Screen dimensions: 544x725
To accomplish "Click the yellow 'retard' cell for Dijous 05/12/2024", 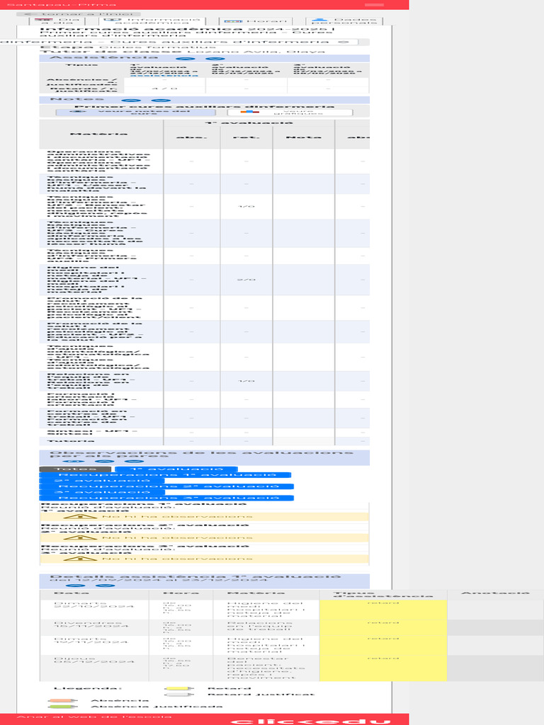I will point(383,668).
